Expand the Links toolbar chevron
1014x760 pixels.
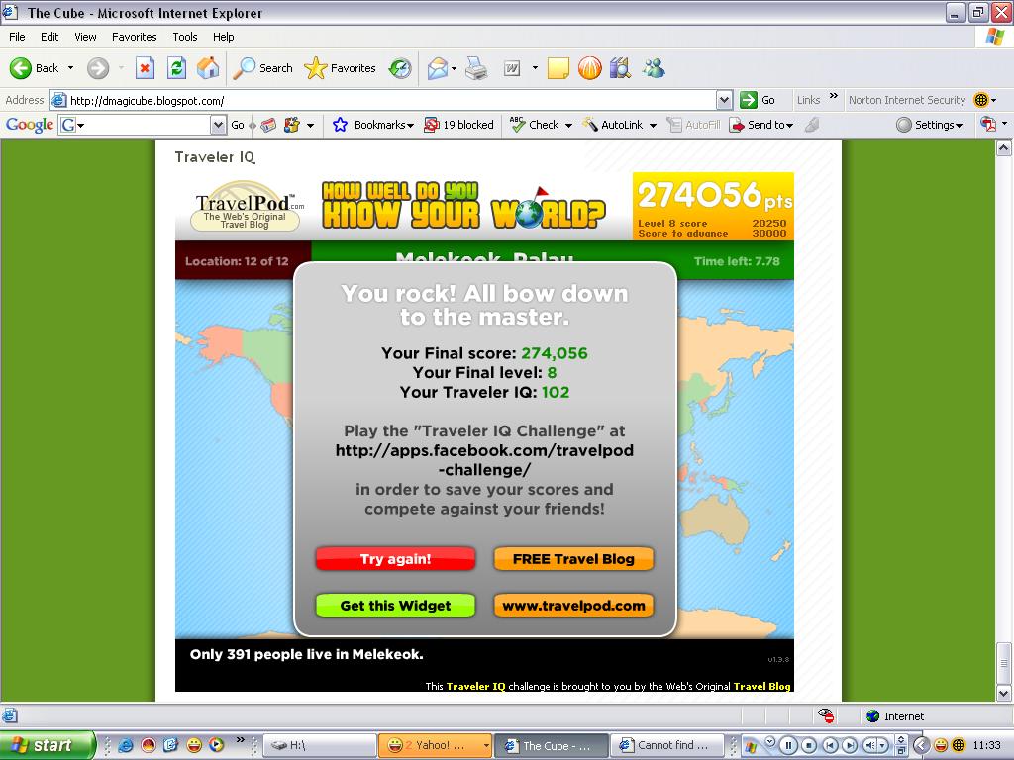[x=834, y=96]
